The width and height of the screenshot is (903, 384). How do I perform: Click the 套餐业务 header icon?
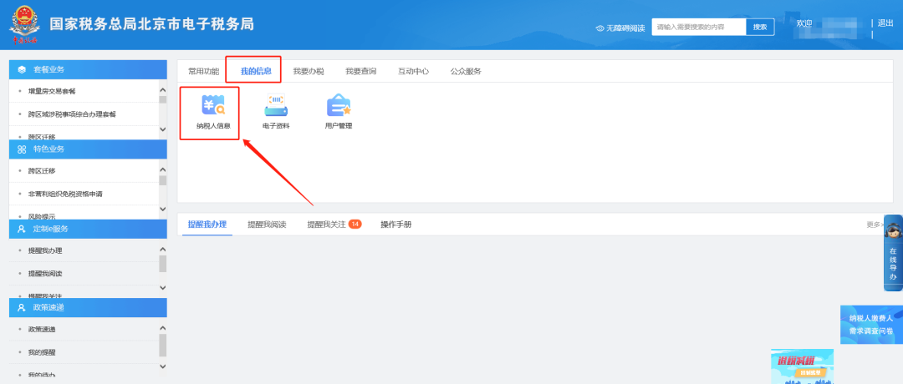coord(22,69)
